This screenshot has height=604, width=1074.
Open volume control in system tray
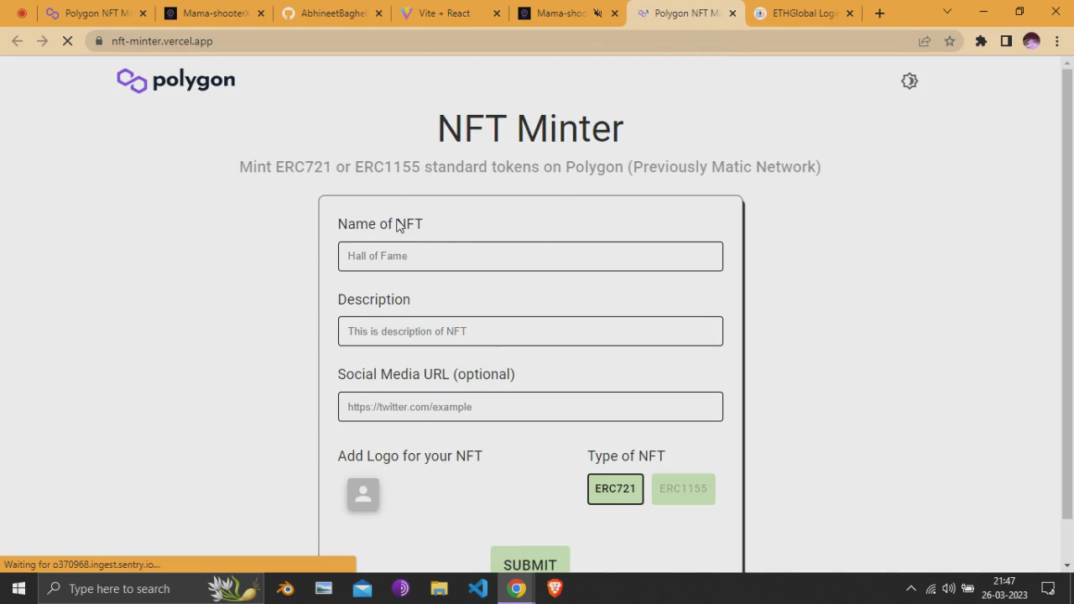[x=949, y=589]
